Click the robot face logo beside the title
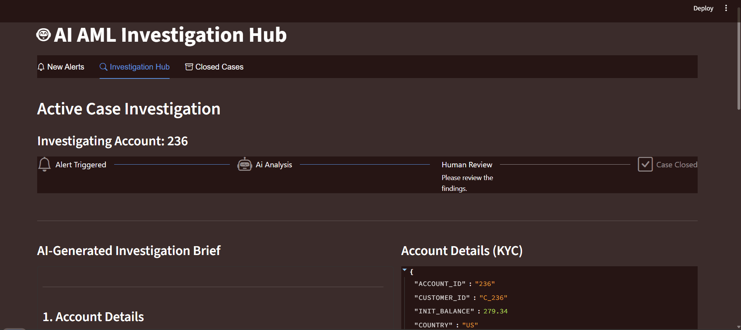This screenshot has height=330, width=741. coord(43,35)
